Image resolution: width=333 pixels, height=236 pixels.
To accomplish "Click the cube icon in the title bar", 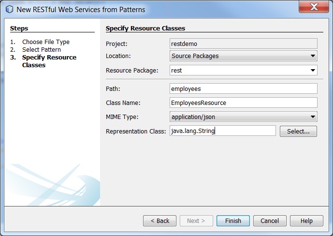I will coord(9,9).
